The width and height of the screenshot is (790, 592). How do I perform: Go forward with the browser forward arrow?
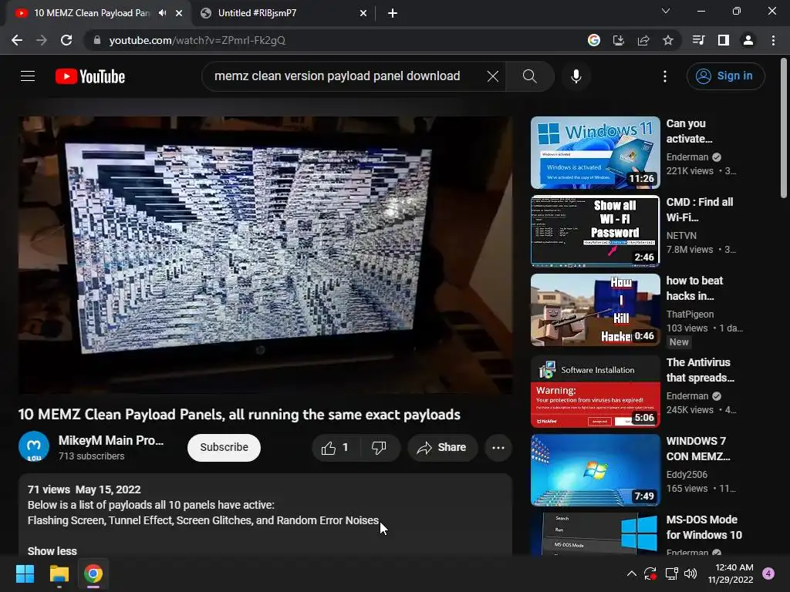click(x=42, y=40)
